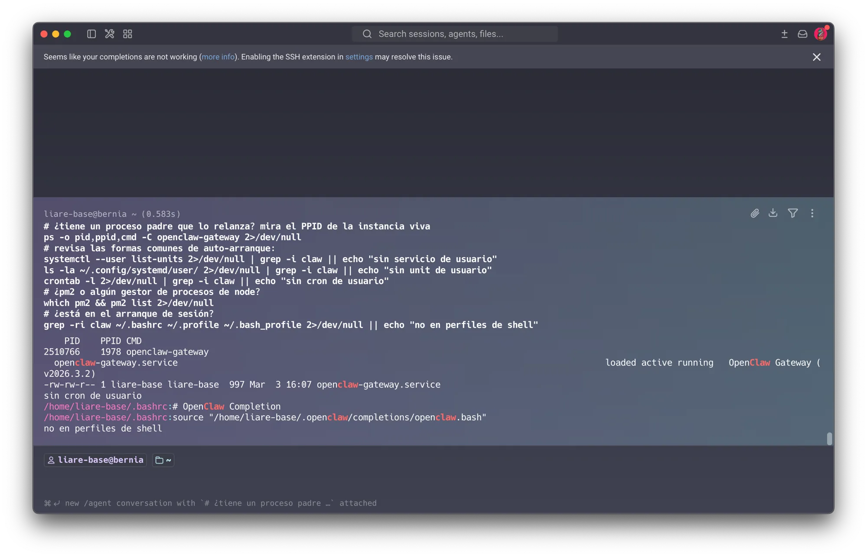Click the green fullscreen window button
This screenshot has height=557, width=867.
coord(67,34)
